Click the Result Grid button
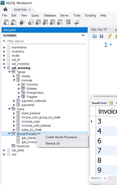Viewport: 117px width, 185px height. tap(99, 103)
